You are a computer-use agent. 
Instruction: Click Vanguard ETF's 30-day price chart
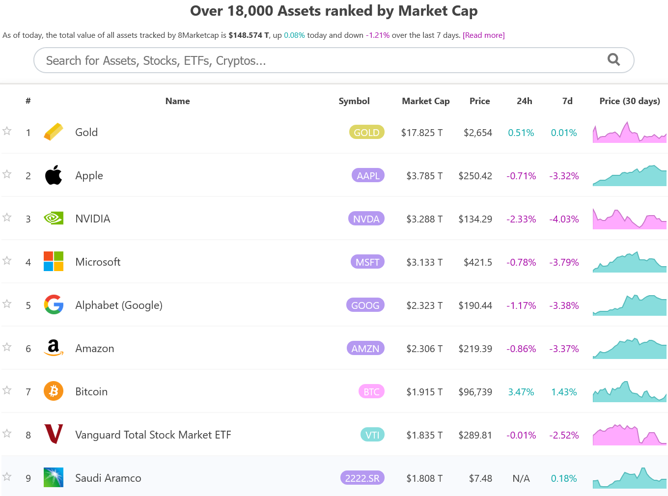tap(630, 435)
